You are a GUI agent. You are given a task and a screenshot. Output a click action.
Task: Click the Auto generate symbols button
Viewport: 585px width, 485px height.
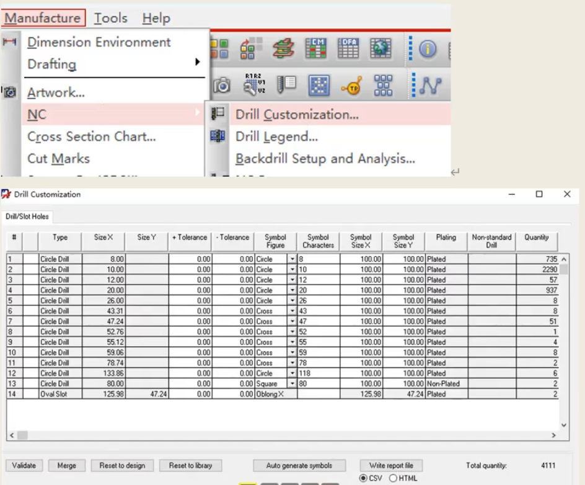coord(299,466)
